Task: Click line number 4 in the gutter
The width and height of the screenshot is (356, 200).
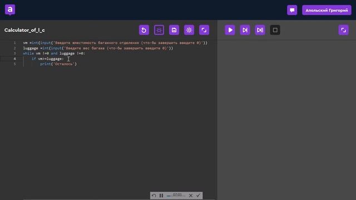Action: click(x=15, y=59)
